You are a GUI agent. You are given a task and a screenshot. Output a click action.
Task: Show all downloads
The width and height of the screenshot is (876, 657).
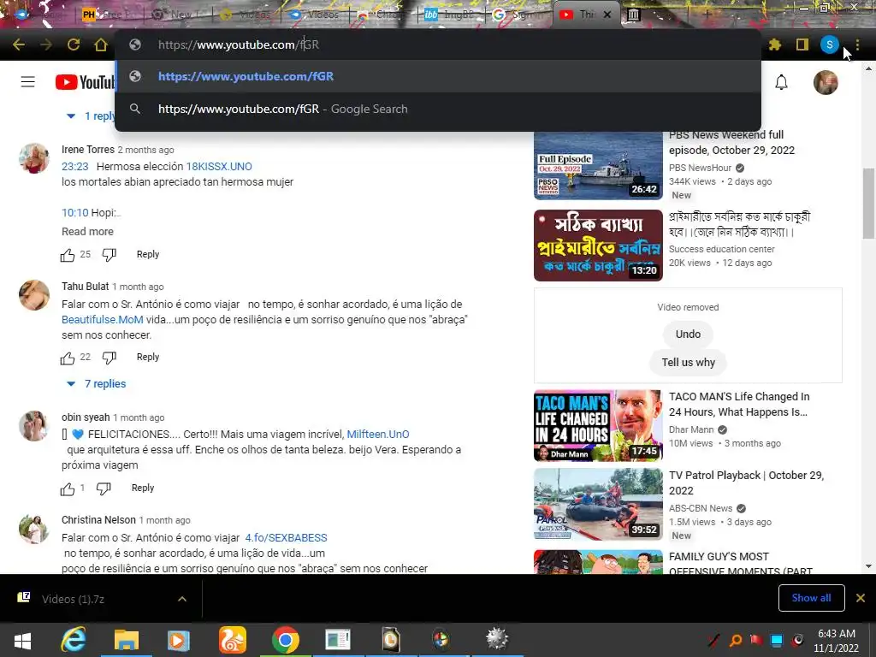pos(811,598)
